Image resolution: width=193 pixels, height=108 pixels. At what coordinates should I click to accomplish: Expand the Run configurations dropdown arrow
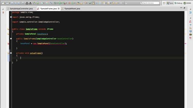[62, 3]
